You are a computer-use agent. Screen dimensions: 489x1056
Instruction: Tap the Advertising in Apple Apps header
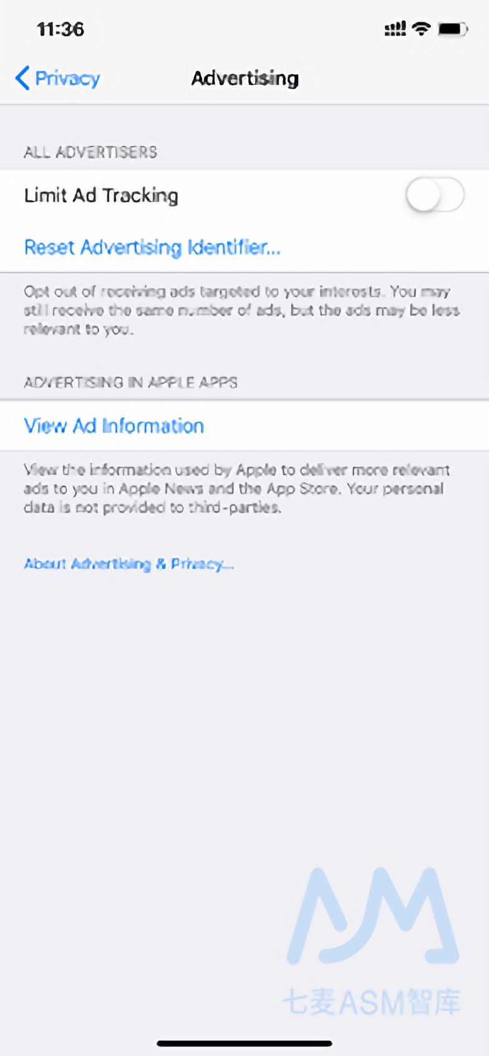coord(130,382)
